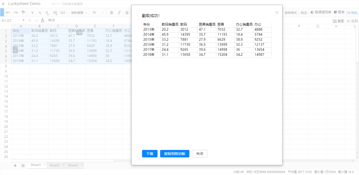Screen dimensions: 359x175
Task: Insert a chart via the 图表 icon
Action: 339,12
